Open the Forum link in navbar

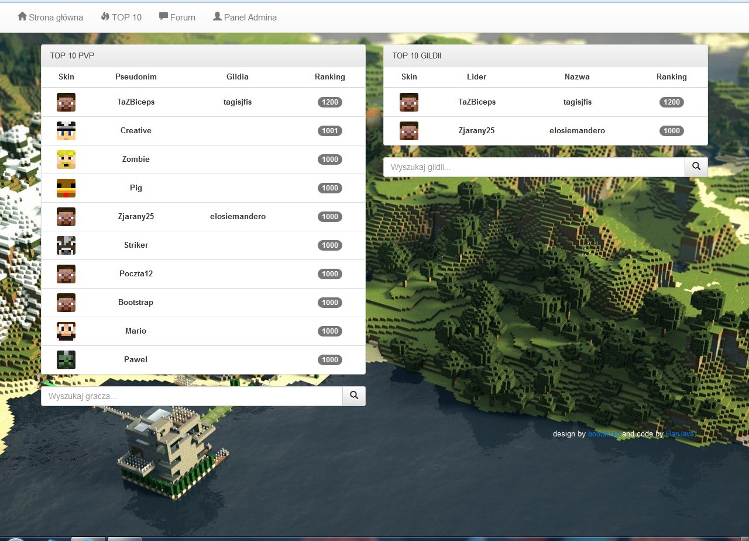[x=177, y=17]
